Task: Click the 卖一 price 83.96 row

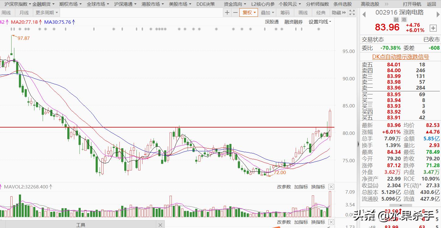Action: click(x=400, y=88)
